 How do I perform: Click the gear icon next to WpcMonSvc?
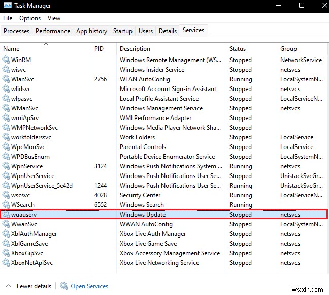pos(6,147)
